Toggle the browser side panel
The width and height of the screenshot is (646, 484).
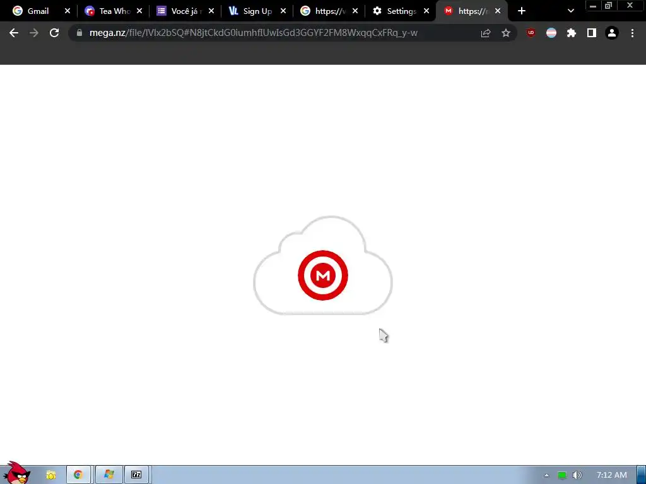pyautogui.click(x=592, y=33)
